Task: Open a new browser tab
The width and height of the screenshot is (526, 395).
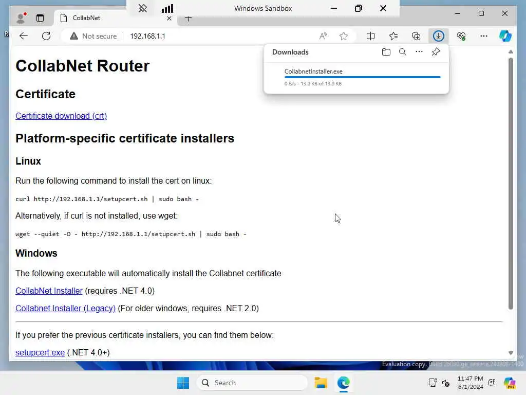Action: click(189, 19)
